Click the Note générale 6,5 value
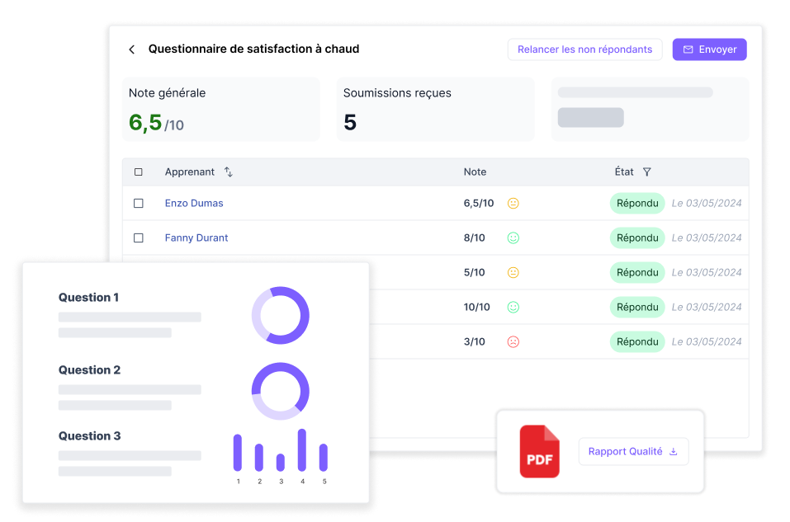Viewport: 790px width, 522px height. click(x=145, y=122)
